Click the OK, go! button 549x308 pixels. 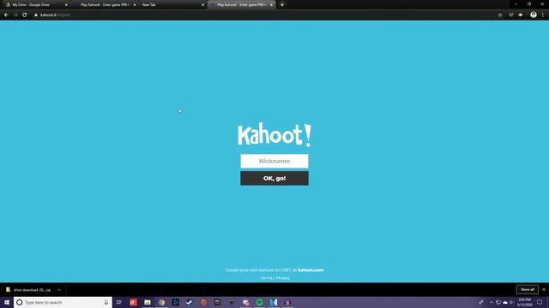coord(274,178)
